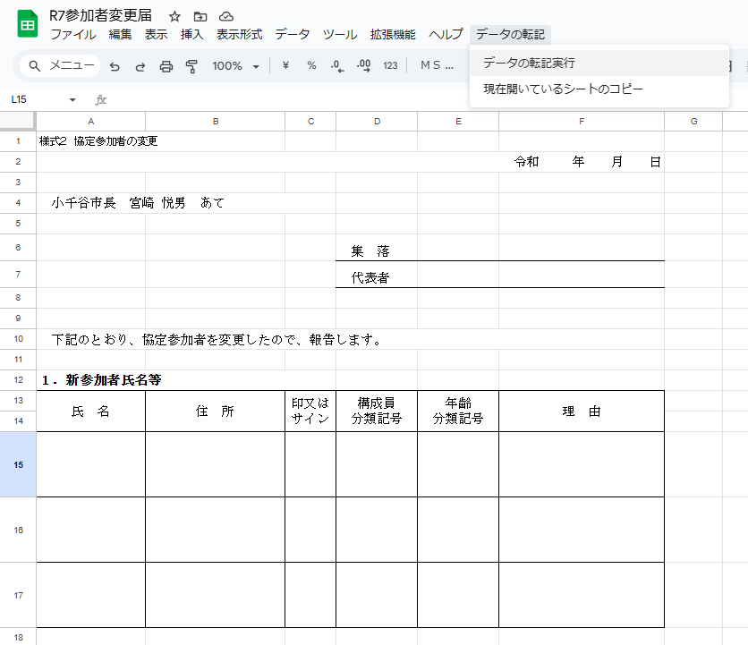Click the 集 落 label cell

[x=377, y=248]
